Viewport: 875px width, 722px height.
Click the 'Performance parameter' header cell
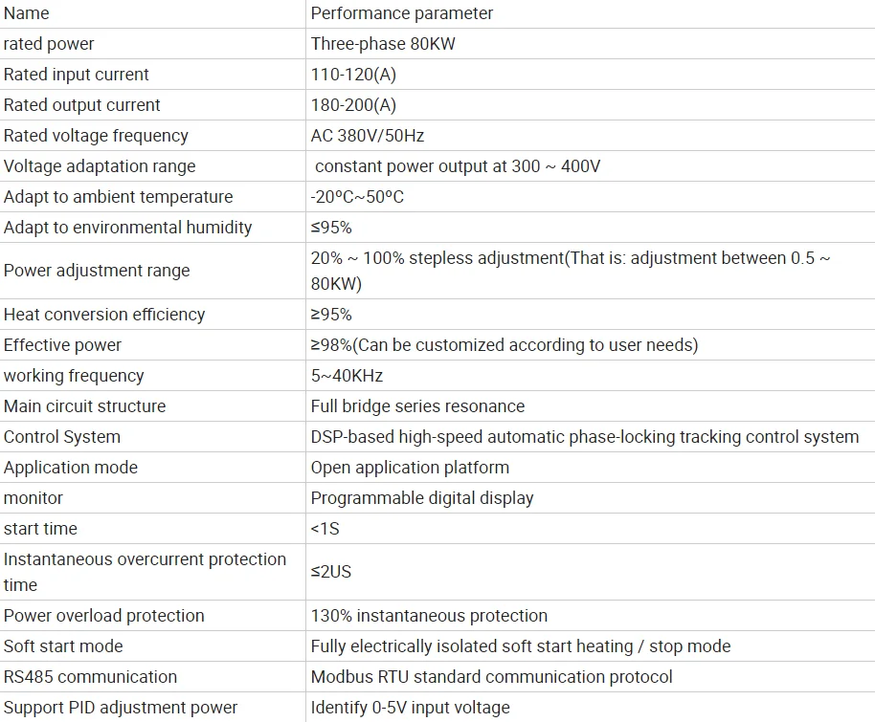[402, 13]
